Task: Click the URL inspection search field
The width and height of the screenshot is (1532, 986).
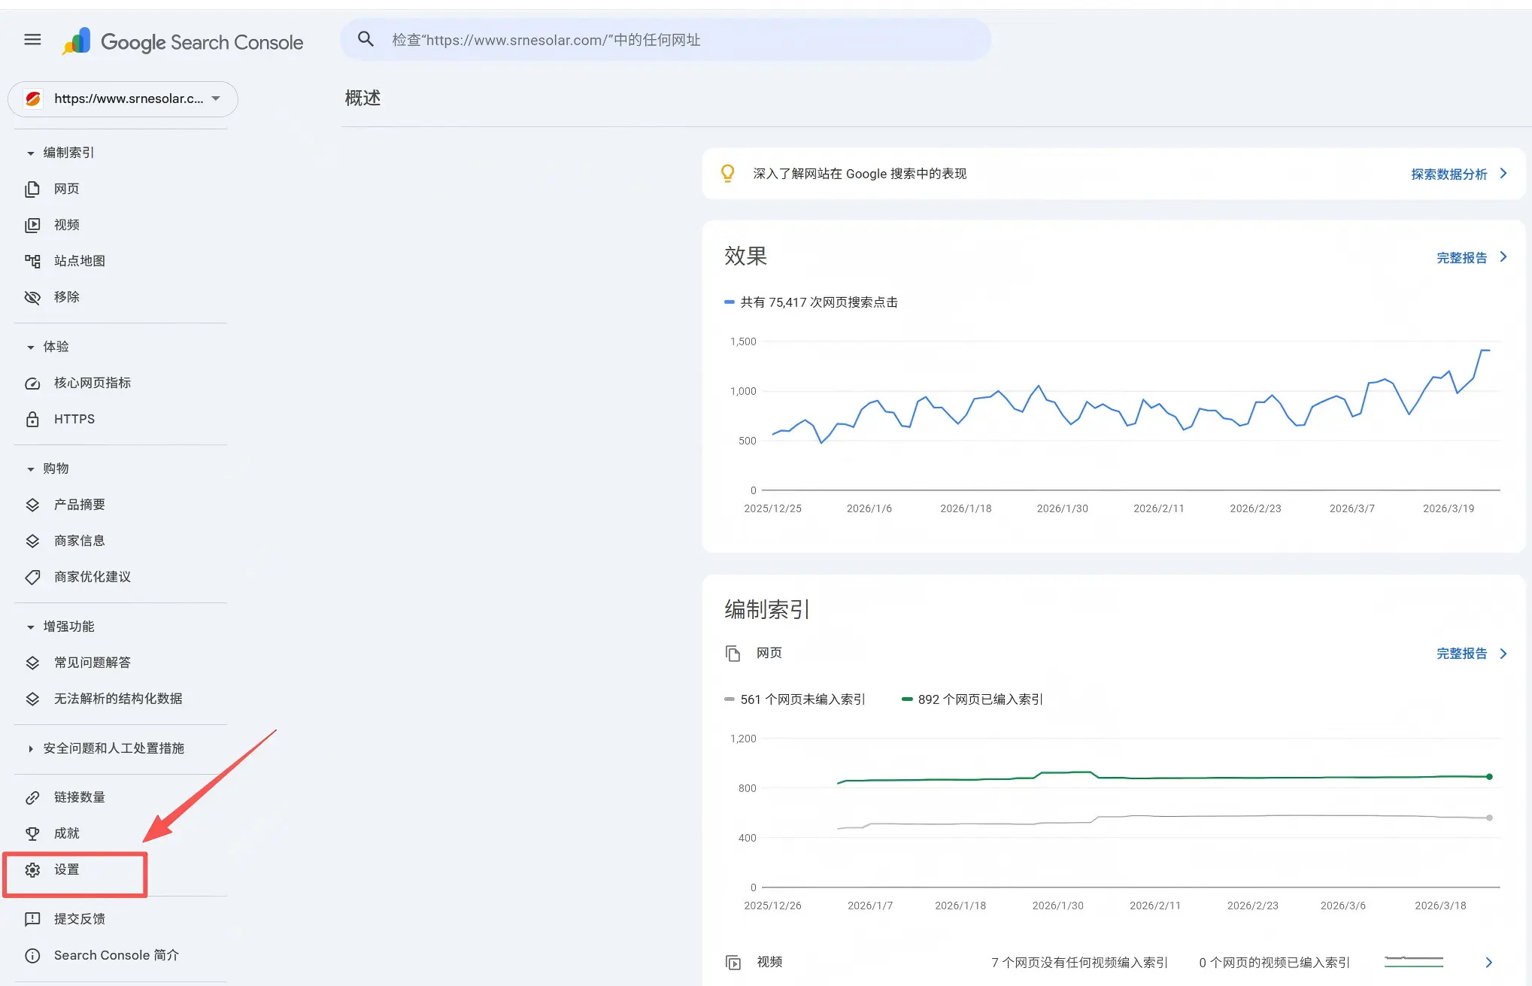Action: (x=666, y=40)
